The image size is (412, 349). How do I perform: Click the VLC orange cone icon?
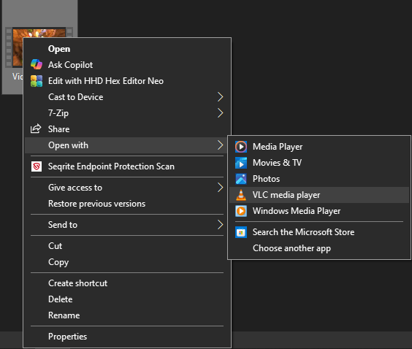point(241,195)
